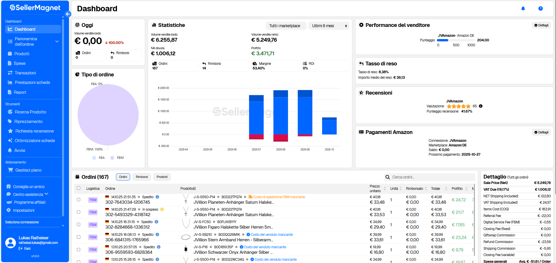This screenshot has width=556, height=263.
Task: Collapse sidebar with the arrow icon
Action: [x=68, y=14]
